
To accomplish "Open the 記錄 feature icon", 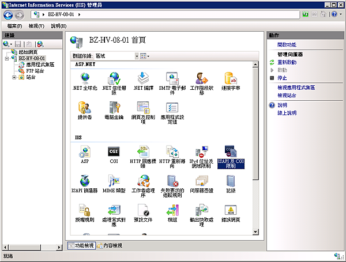I will [x=231, y=184].
